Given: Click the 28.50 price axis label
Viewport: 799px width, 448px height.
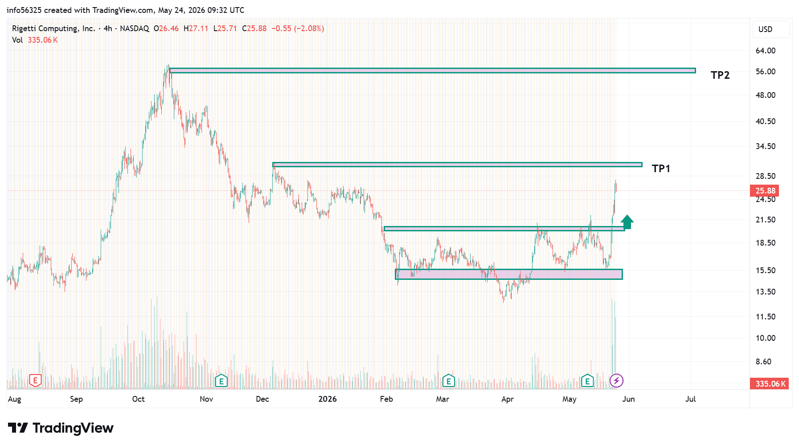Looking at the screenshot, I should tap(766, 176).
